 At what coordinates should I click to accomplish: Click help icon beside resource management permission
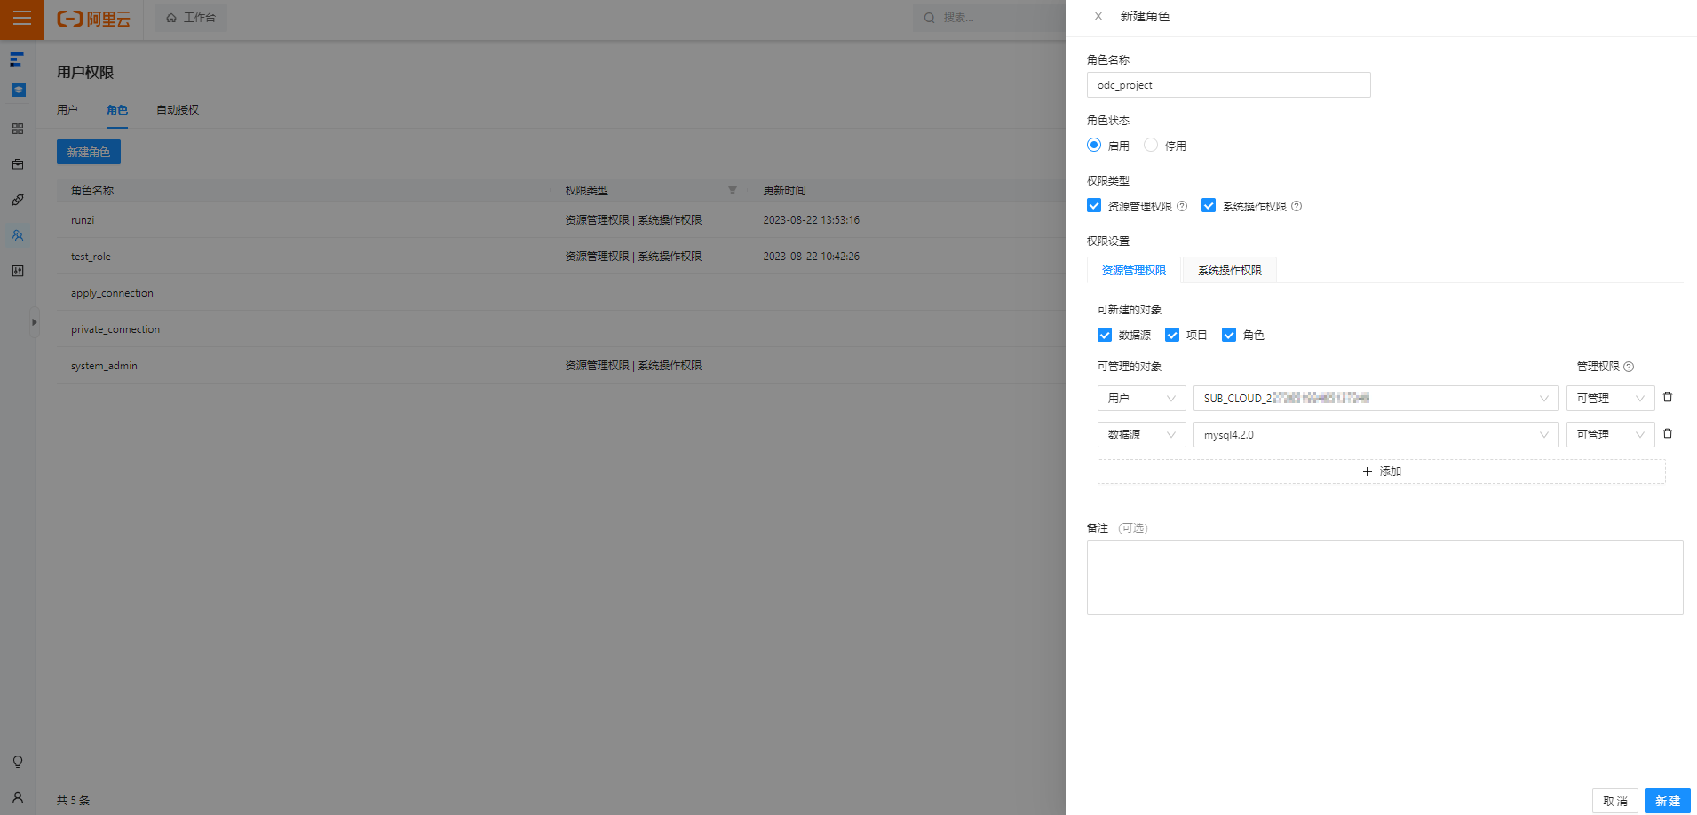click(1182, 206)
